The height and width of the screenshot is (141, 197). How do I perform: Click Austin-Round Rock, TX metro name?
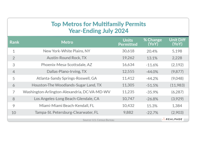pos(67,58)
